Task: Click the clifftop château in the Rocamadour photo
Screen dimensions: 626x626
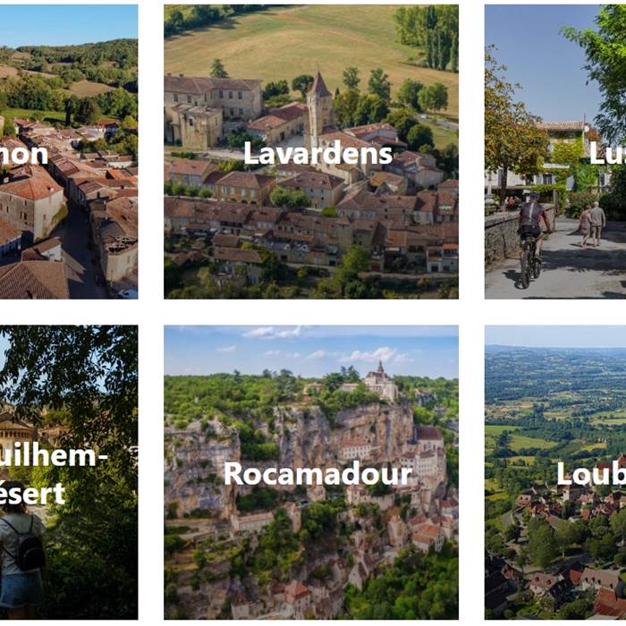Action: [x=380, y=381]
